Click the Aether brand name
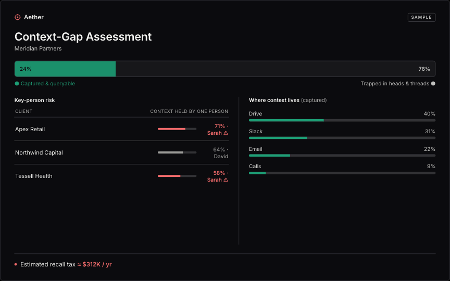450x281 pixels. pyautogui.click(x=34, y=17)
